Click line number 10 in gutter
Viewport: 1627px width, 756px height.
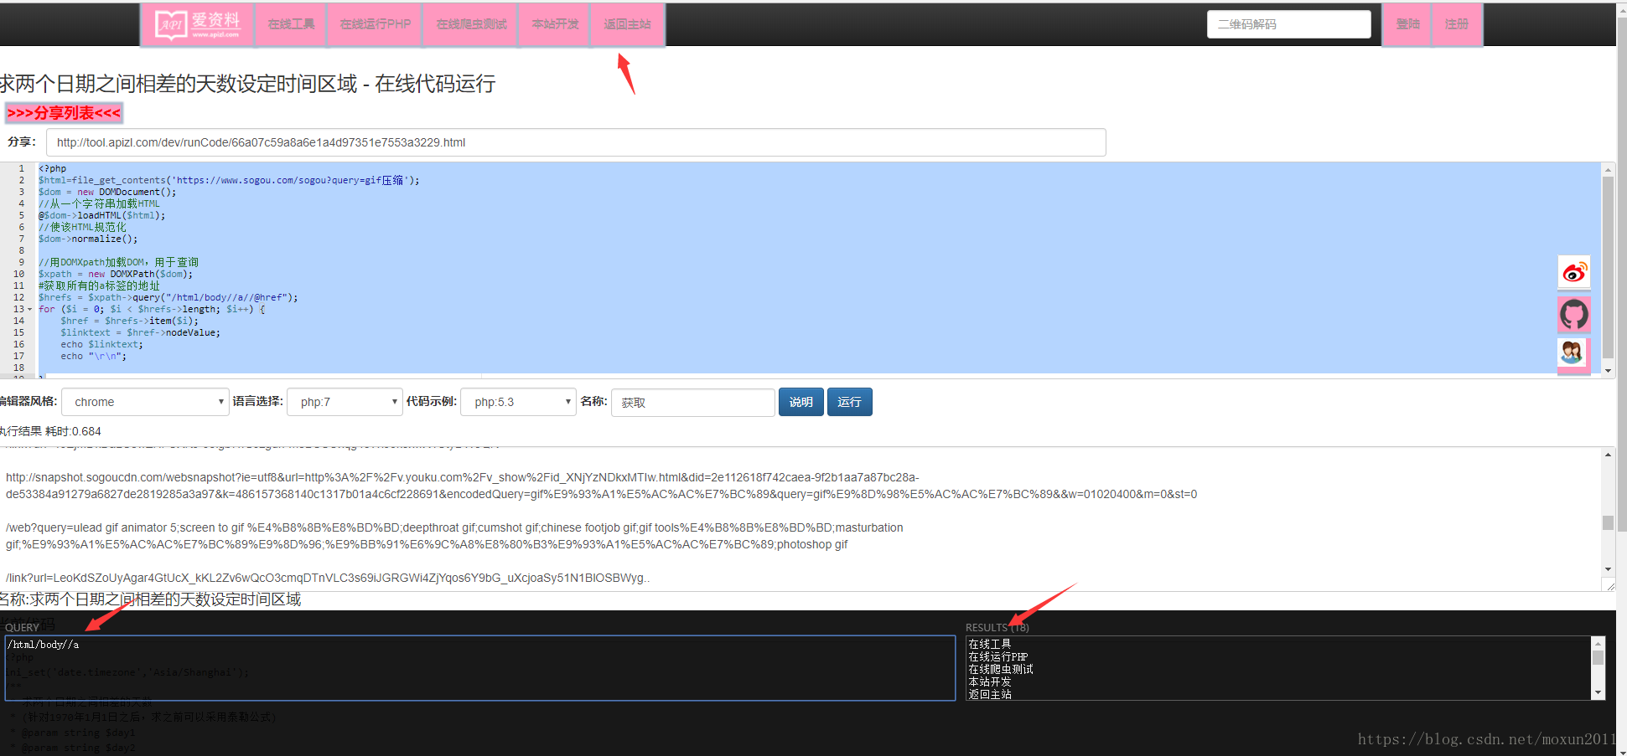18,274
